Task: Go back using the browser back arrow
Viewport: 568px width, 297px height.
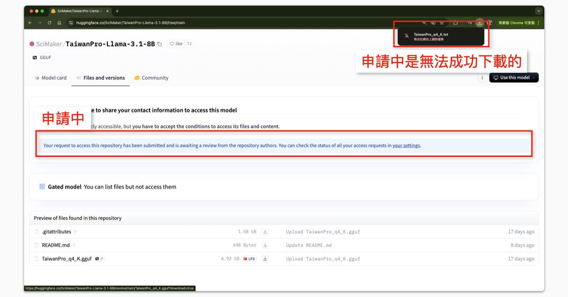Action: pyautogui.click(x=30, y=22)
